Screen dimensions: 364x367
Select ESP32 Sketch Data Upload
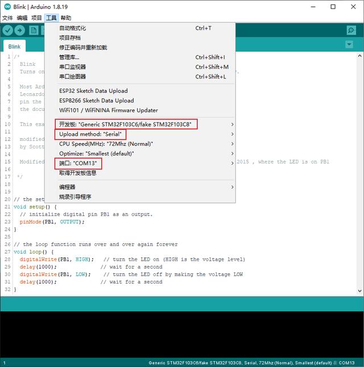coord(140,91)
